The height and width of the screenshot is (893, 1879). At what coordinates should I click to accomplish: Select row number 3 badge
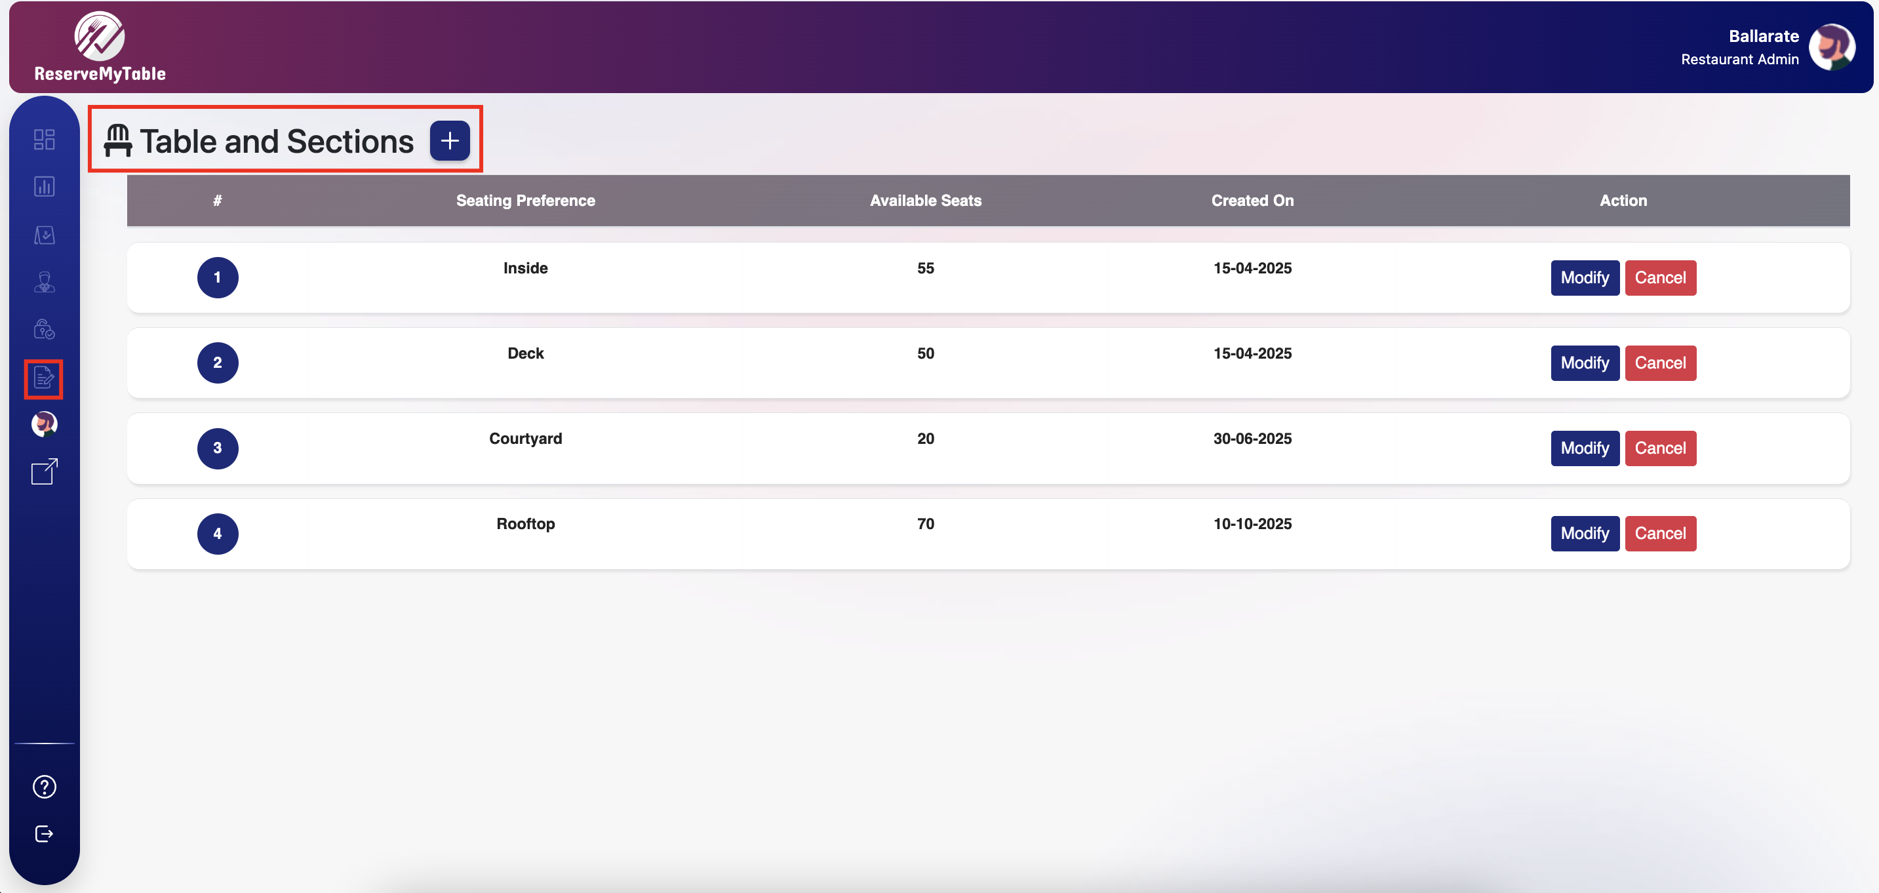coord(218,448)
